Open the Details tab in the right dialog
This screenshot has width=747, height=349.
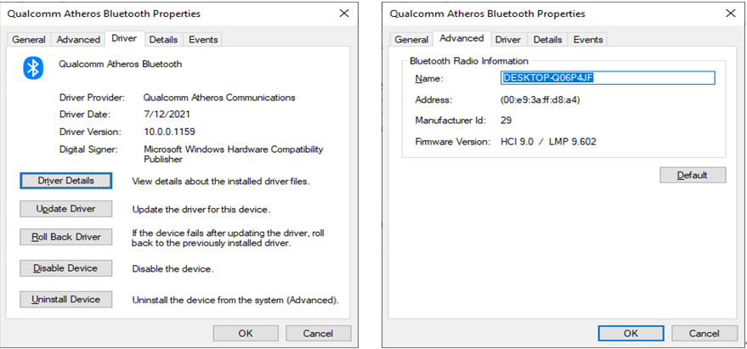548,40
